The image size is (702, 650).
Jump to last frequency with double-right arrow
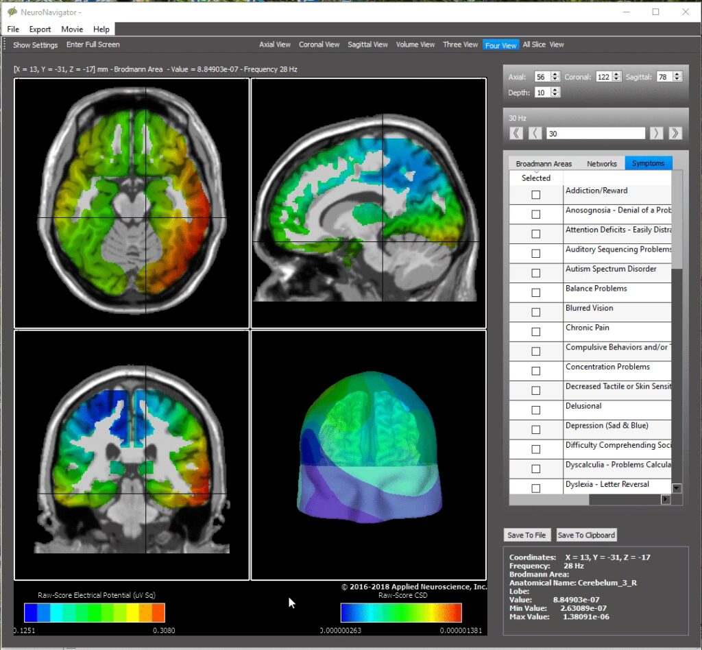[x=675, y=133]
